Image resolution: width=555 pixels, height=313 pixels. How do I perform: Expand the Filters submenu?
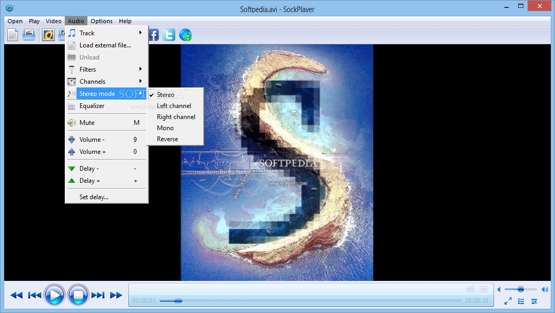tap(106, 70)
